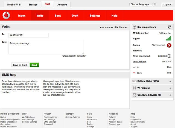
Task: Open Sent in red navigation bar
Action: point(58,16)
